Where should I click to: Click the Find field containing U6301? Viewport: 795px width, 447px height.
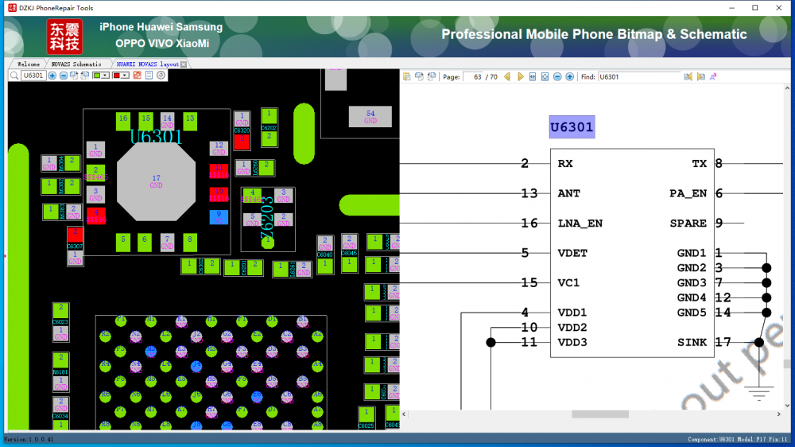[639, 77]
